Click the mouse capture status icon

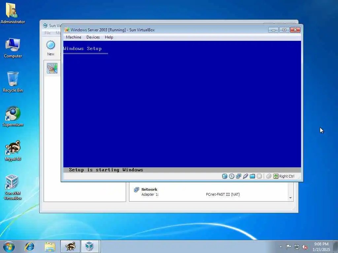269,176
